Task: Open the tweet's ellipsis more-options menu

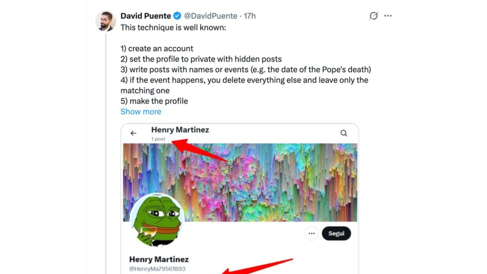Action: pyautogui.click(x=388, y=16)
